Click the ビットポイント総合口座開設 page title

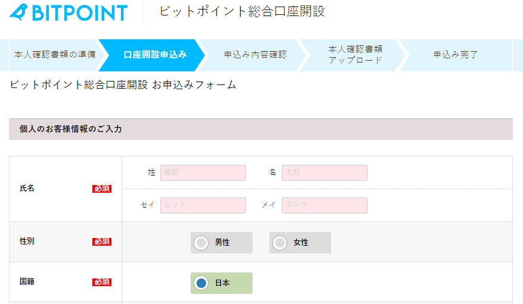(242, 12)
